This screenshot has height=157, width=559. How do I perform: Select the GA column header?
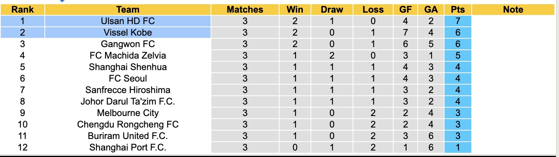click(x=431, y=10)
